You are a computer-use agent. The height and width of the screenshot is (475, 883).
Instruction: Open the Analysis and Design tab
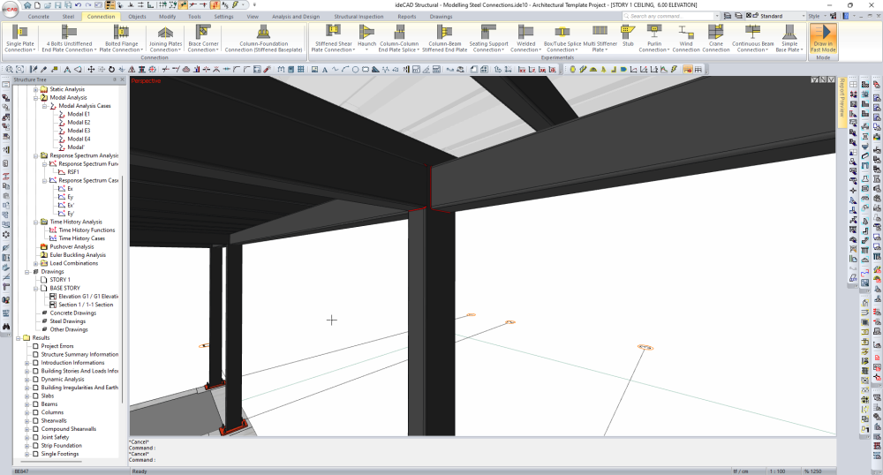pyautogui.click(x=294, y=16)
